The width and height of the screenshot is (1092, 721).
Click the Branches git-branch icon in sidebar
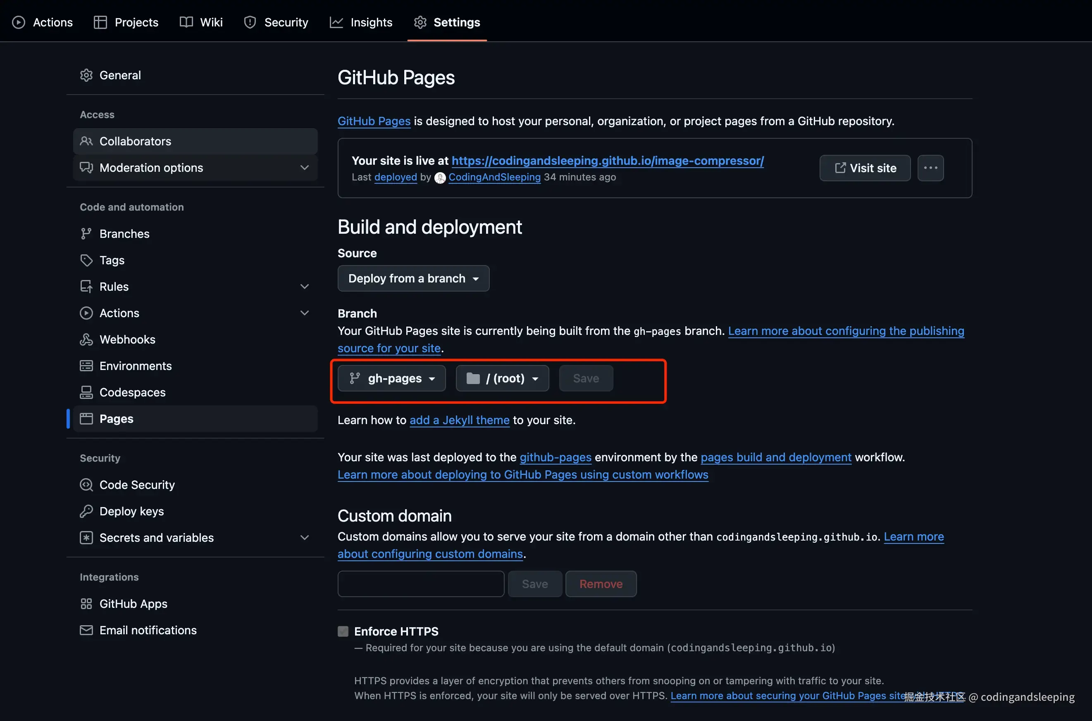(x=86, y=234)
